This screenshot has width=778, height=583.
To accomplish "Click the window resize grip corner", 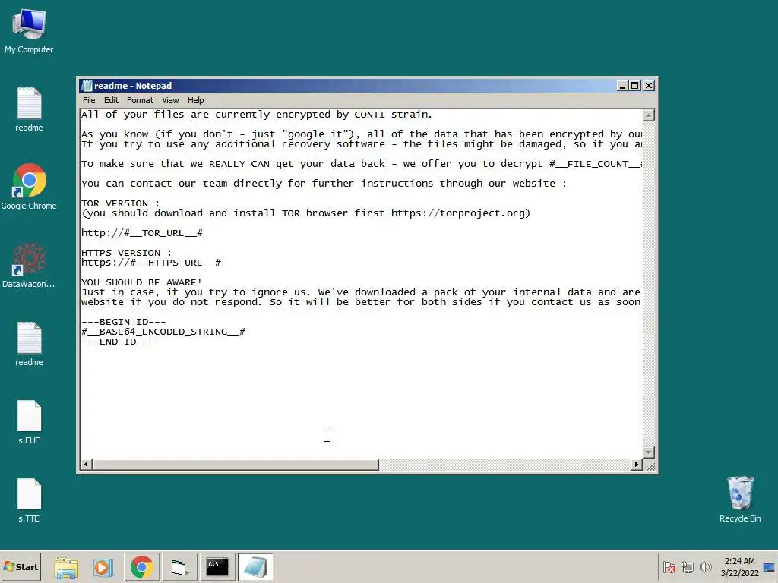I will click(650, 465).
